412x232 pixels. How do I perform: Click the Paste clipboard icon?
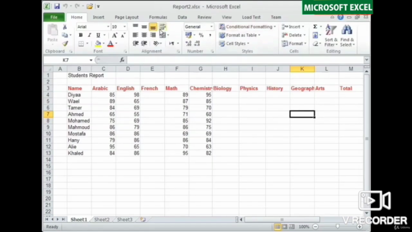click(53, 30)
